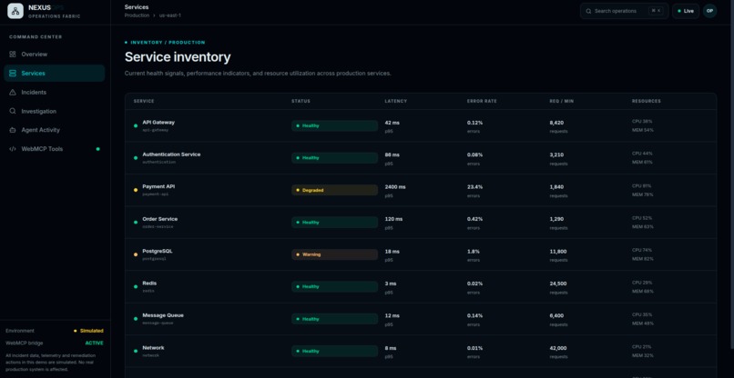Click the NexusOps logo icon
This screenshot has width=734, height=378.
coord(15,11)
